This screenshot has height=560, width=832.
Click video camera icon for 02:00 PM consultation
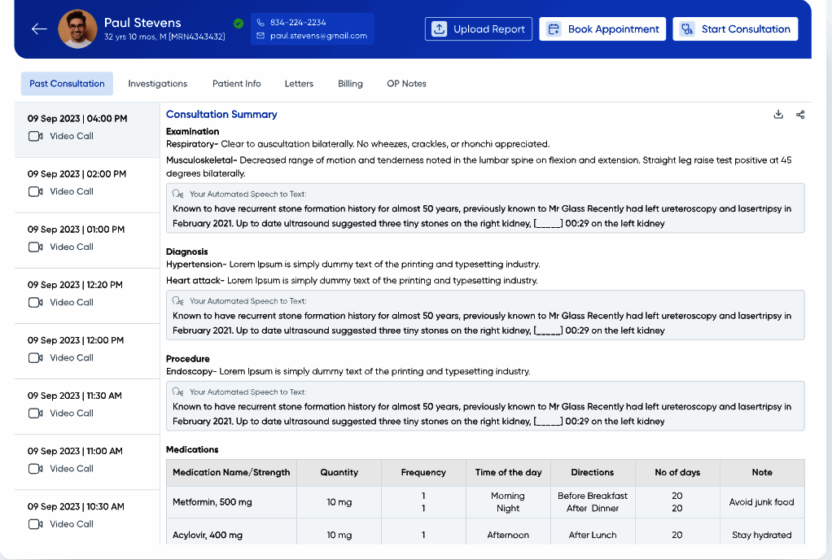tap(36, 192)
